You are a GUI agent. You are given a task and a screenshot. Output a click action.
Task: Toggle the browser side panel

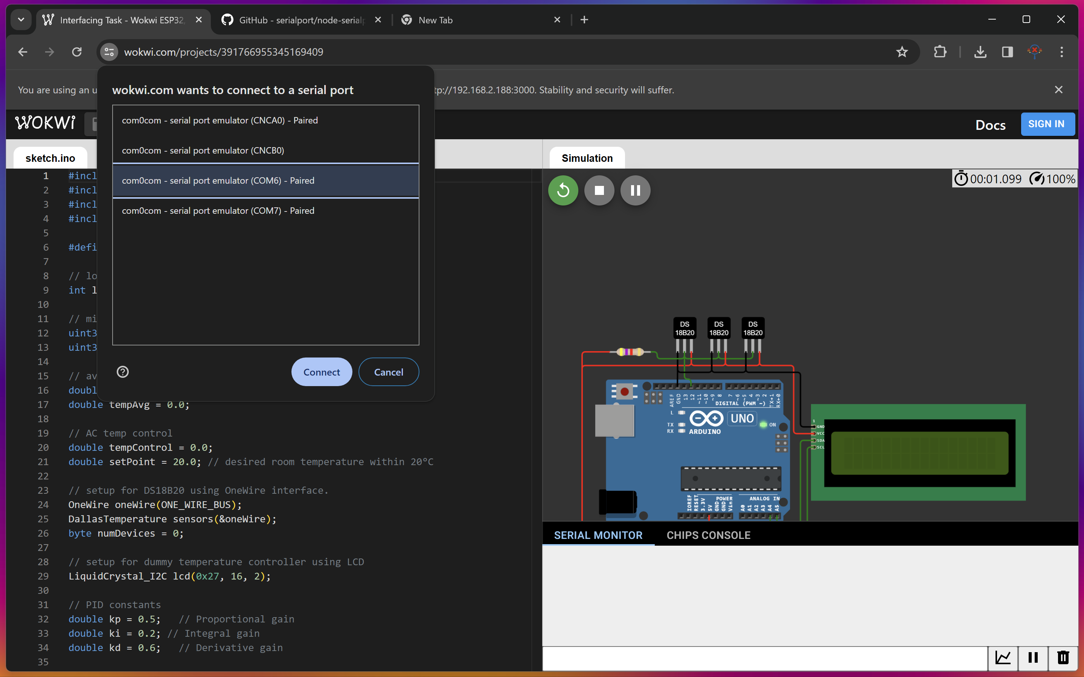coord(1008,52)
